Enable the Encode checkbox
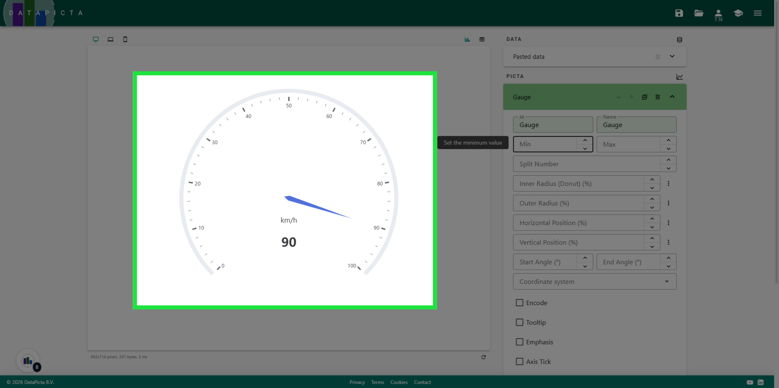Screen dimensions: 779x388 pyautogui.click(x=519, y=303)
